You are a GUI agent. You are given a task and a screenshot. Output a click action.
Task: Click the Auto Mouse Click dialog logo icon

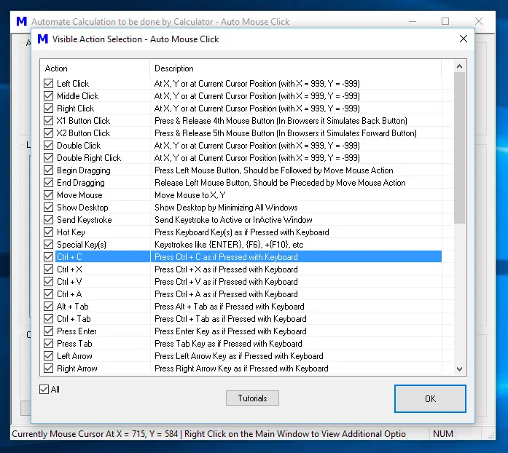tap(43, 39)
